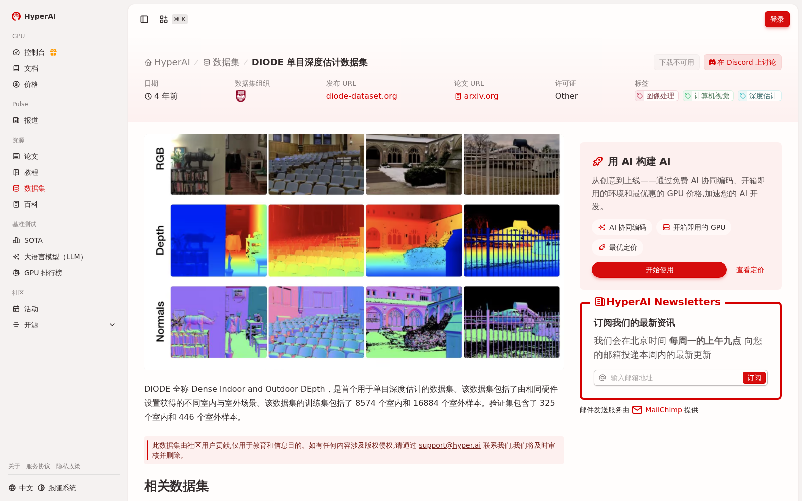802x501 pixels.
Task: Click the 数据集 breadcrumb link
Action: 221,62
